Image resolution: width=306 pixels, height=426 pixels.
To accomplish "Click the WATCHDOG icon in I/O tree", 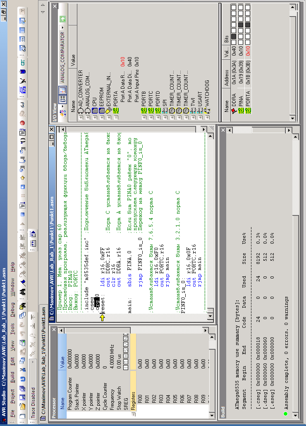I will click(207, 111).
